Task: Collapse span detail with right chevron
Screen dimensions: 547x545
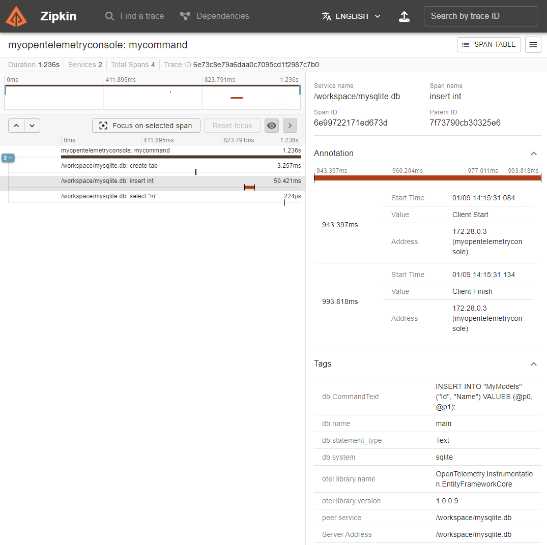Action: point(290,126)
